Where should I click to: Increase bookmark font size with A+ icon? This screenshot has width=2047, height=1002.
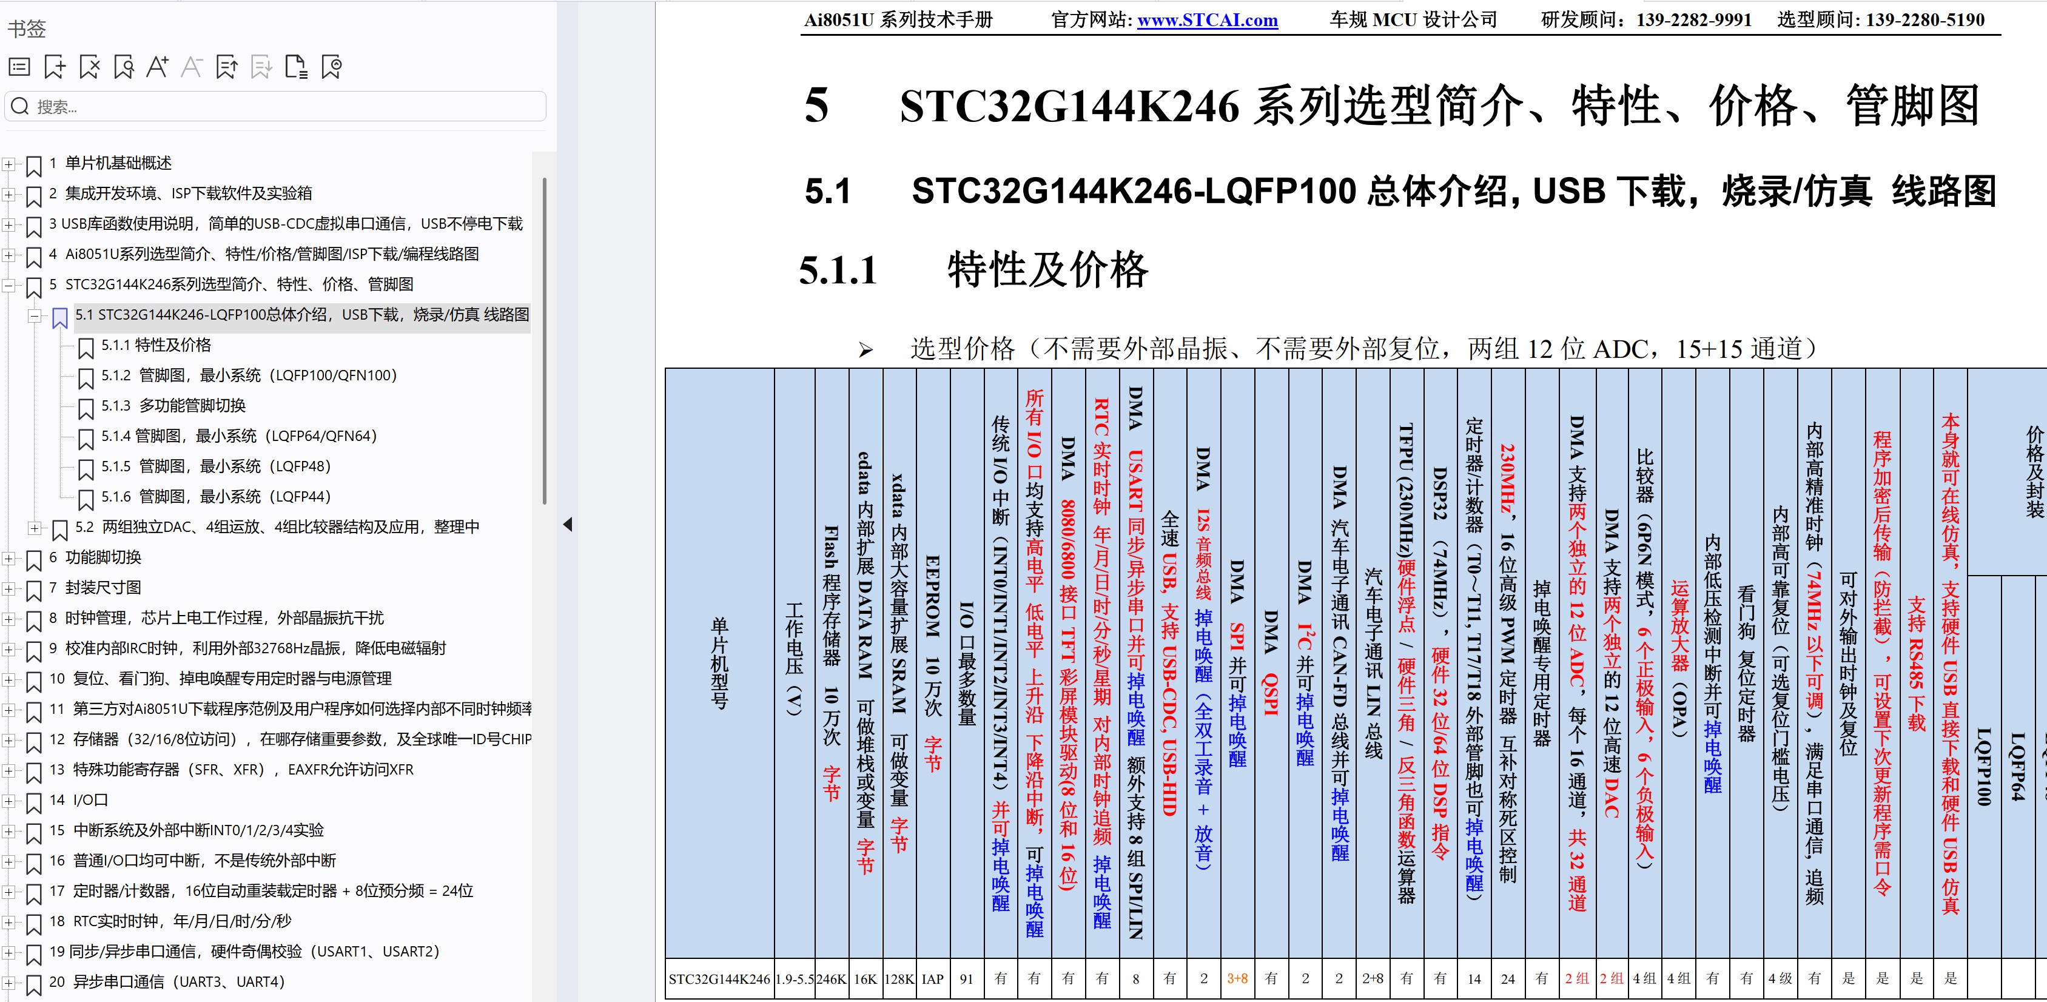pos(157,67)
